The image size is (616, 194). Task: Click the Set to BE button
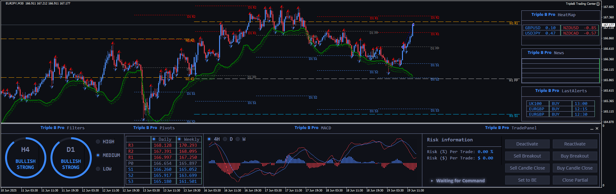click(x=527, y=180)
